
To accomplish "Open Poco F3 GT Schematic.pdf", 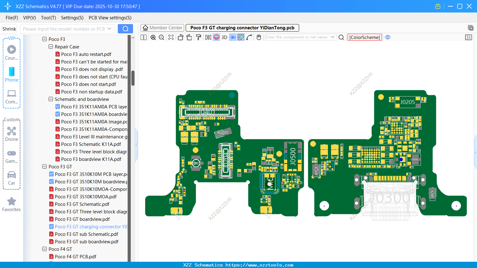I will point(82,204).
